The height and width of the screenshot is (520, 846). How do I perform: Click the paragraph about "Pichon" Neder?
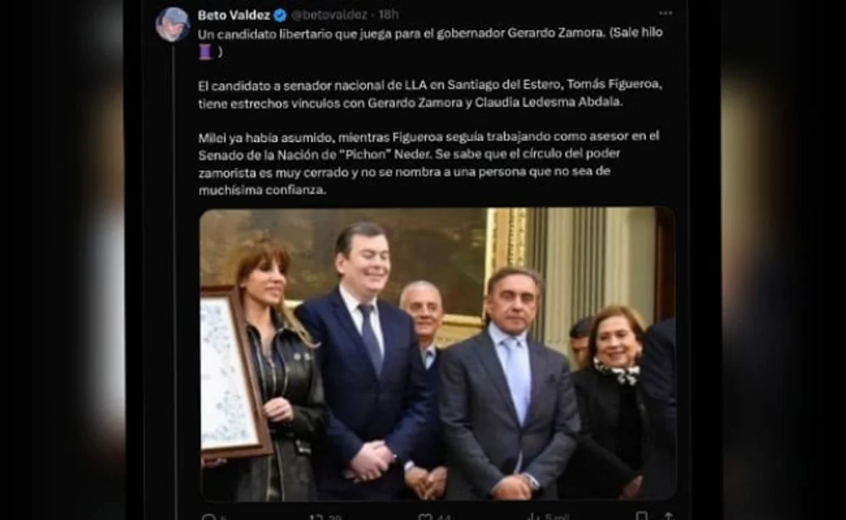pyautogui.click(x=429, y=162)
